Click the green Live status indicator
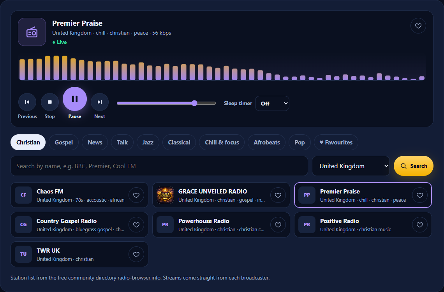444x292 pixels. tap(60, 42)
